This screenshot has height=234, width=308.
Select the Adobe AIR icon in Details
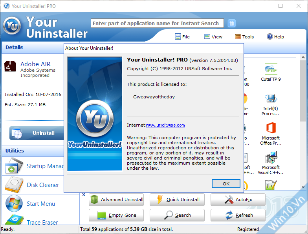click(x=10, y=67)
